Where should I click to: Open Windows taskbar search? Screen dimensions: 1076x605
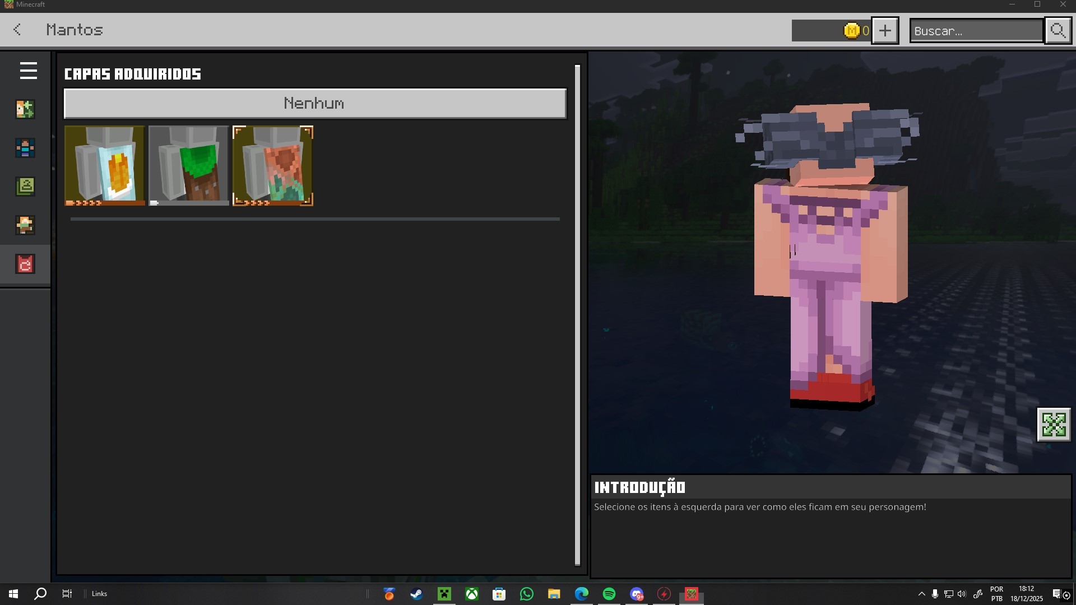pos(40,594)
